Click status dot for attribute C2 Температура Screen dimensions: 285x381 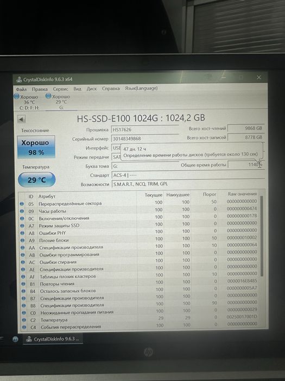[24, 320]
